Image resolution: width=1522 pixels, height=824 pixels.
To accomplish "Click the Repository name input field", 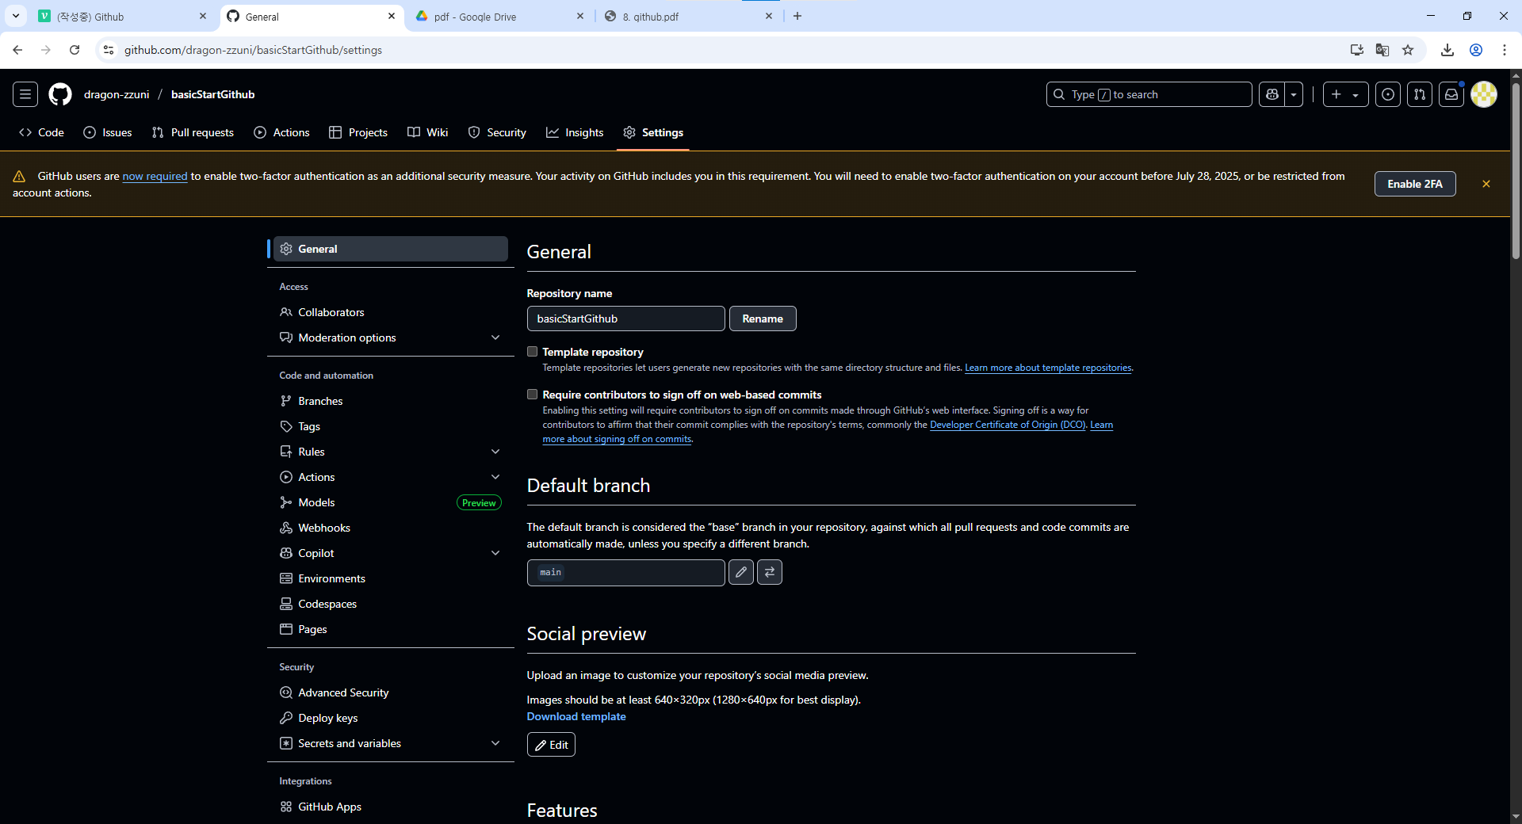I will pyautogui.click(x=625, y=319).
